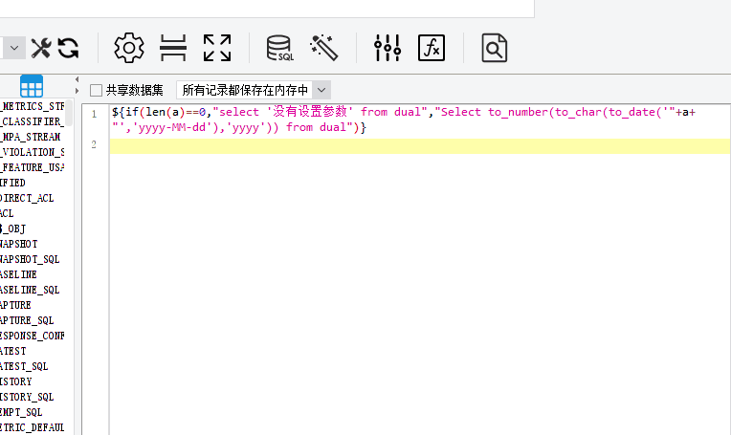Select table entry ETRIC_DEFAUL

tap(33, 427)
